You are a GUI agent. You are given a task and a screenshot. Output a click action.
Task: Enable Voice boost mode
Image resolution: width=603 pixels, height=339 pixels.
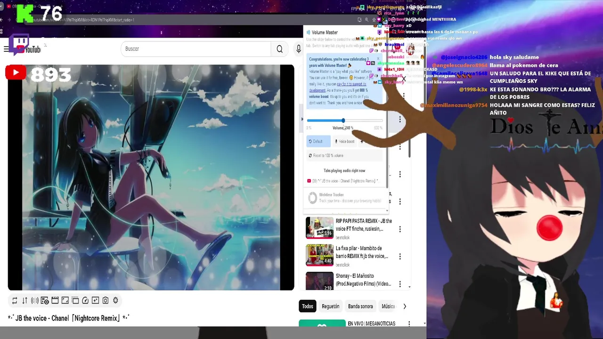(344, 141)
